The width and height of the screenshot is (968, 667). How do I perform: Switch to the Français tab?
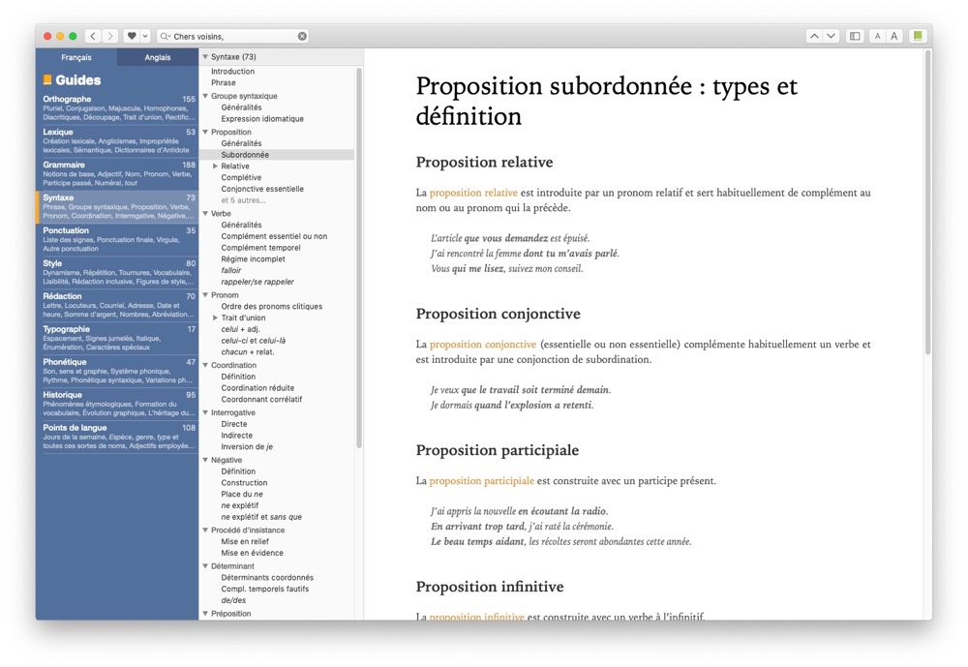click(x=76, y=57)
